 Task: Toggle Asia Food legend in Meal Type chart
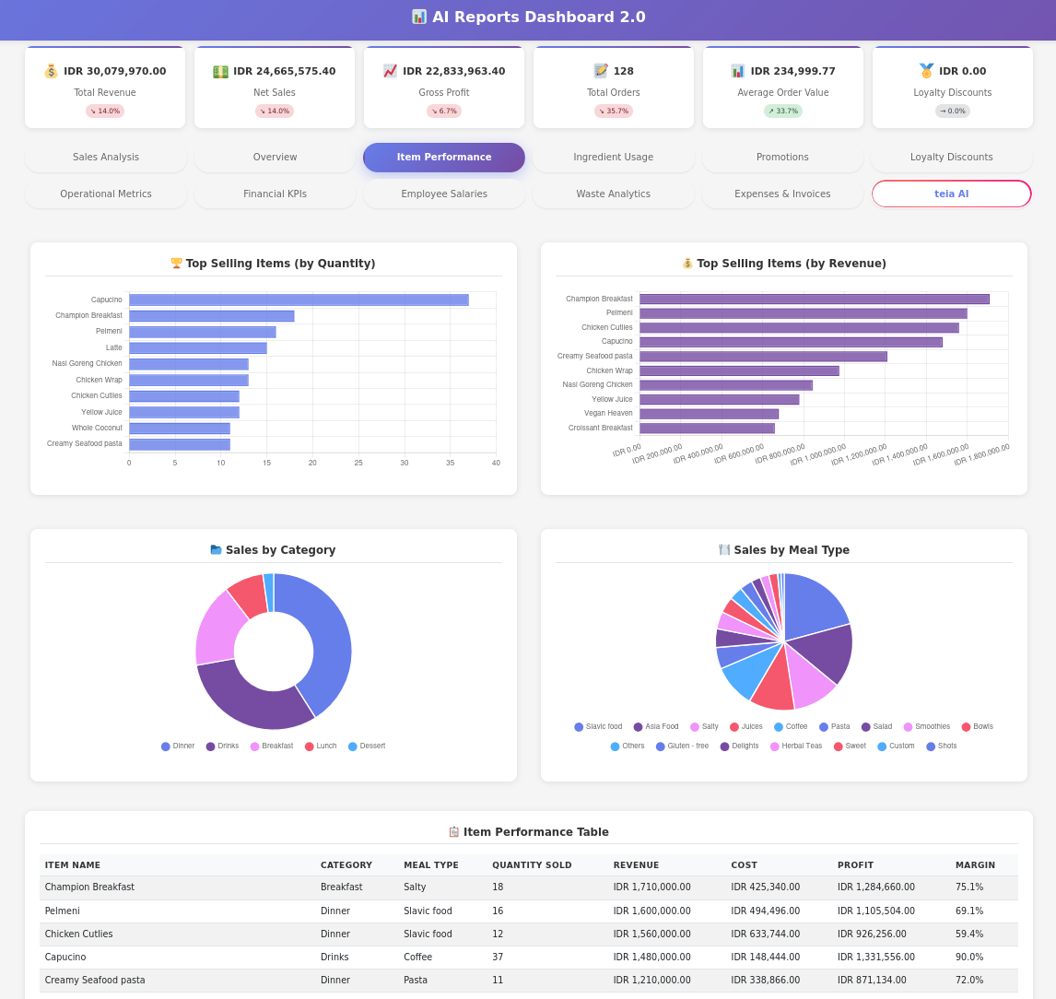656,727
